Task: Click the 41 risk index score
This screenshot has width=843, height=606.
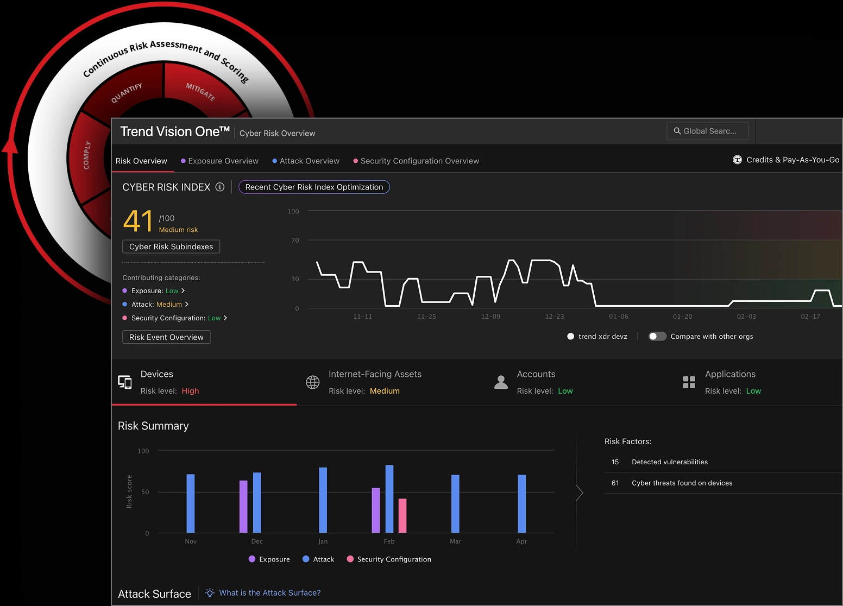Action: click(138, 222)
